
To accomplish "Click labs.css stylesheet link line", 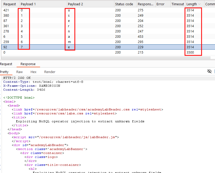I will (x=64, y=113).
